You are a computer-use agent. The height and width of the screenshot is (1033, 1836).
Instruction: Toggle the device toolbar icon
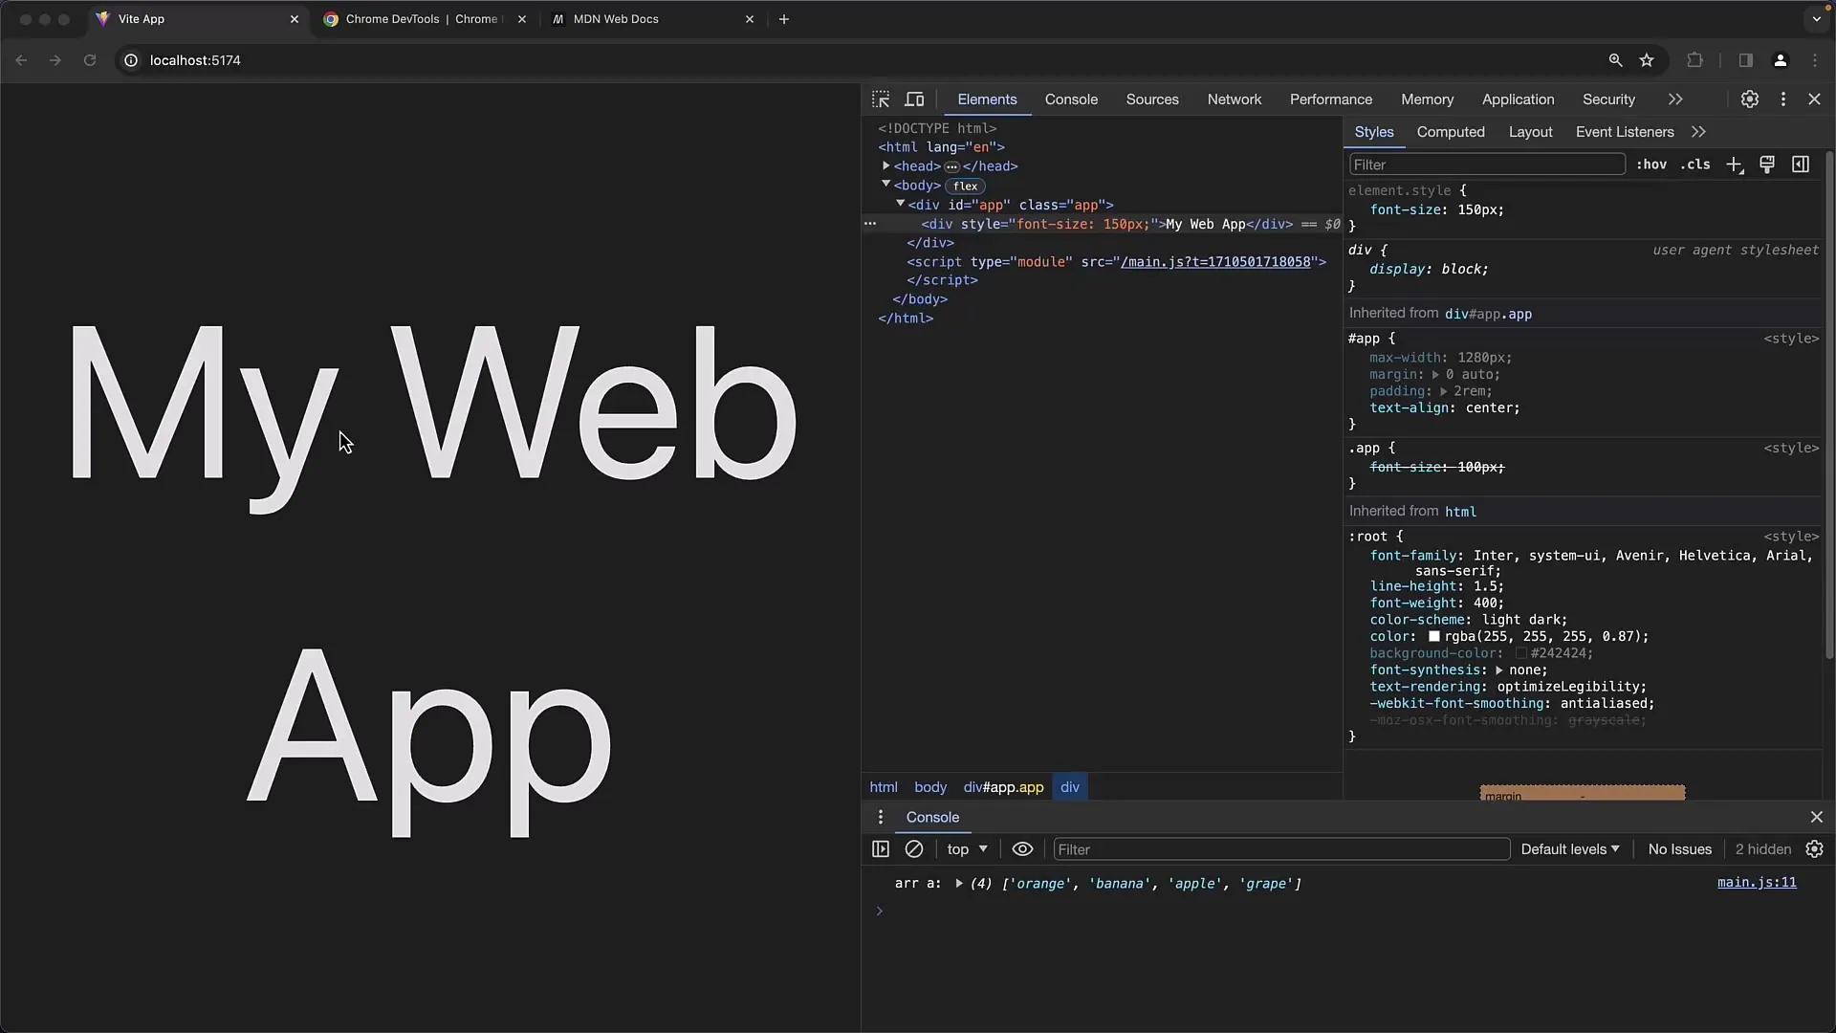point(915,99)
